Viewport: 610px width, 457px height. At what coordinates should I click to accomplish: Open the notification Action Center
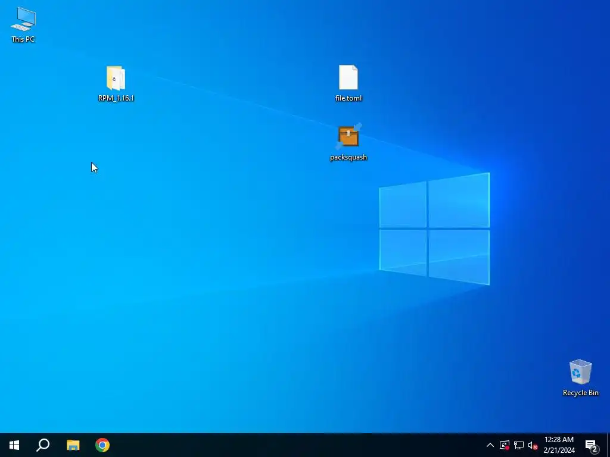(x=592, y=445)
